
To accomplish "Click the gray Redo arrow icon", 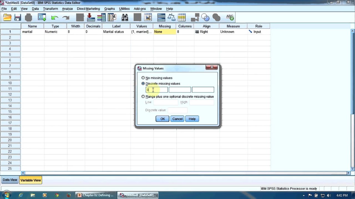I will coord(66,18).
